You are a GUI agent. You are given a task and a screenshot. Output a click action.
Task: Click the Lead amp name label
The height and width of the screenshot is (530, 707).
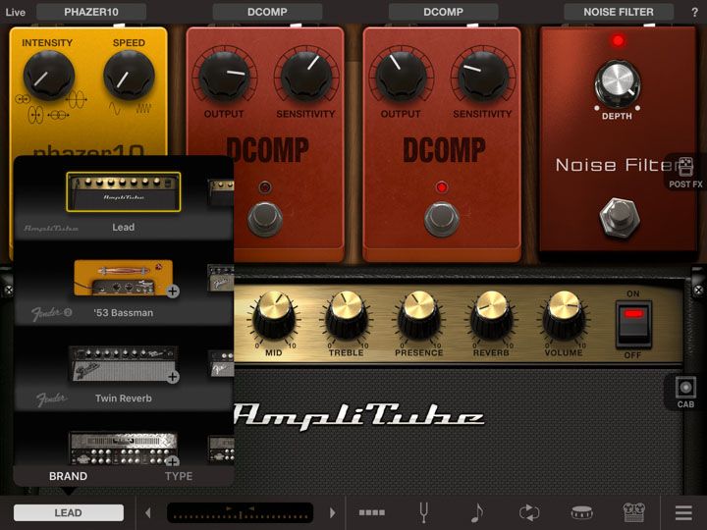point(124,227)
